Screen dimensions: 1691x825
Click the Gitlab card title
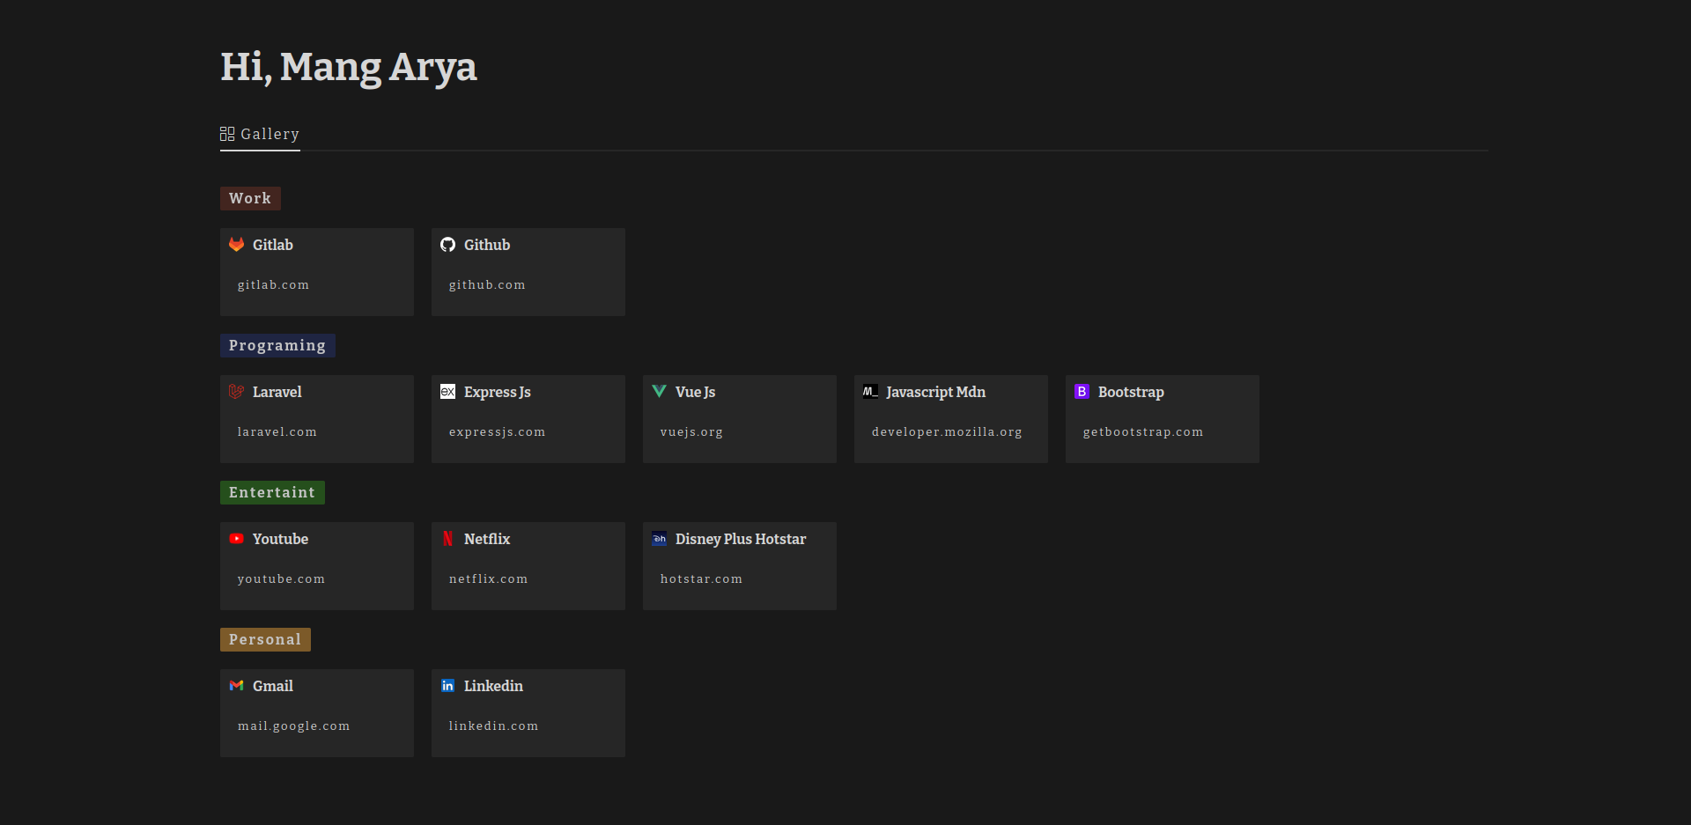[x=273, y=245]
